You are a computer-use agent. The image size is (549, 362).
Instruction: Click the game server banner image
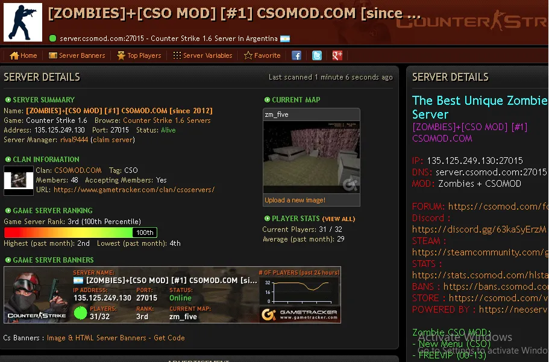tap(172, 295)
